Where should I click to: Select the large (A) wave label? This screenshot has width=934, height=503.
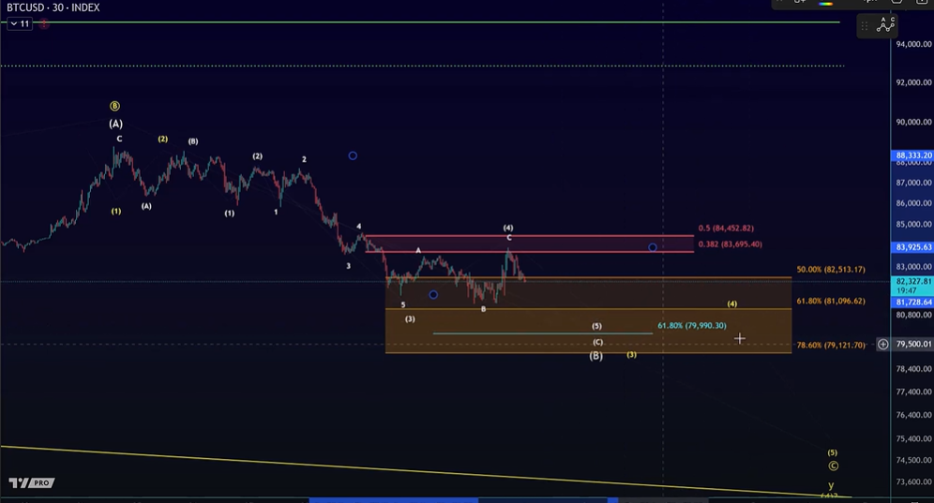(115, 124)
